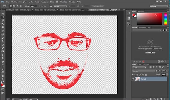
Task: Toggle Quick Mask mode icon
Action: click(x=3, y=89)
